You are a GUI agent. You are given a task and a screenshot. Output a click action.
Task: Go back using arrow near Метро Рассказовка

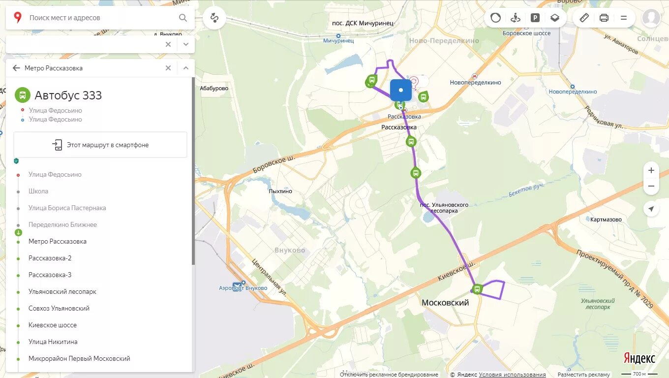click(x=16, y=68)
